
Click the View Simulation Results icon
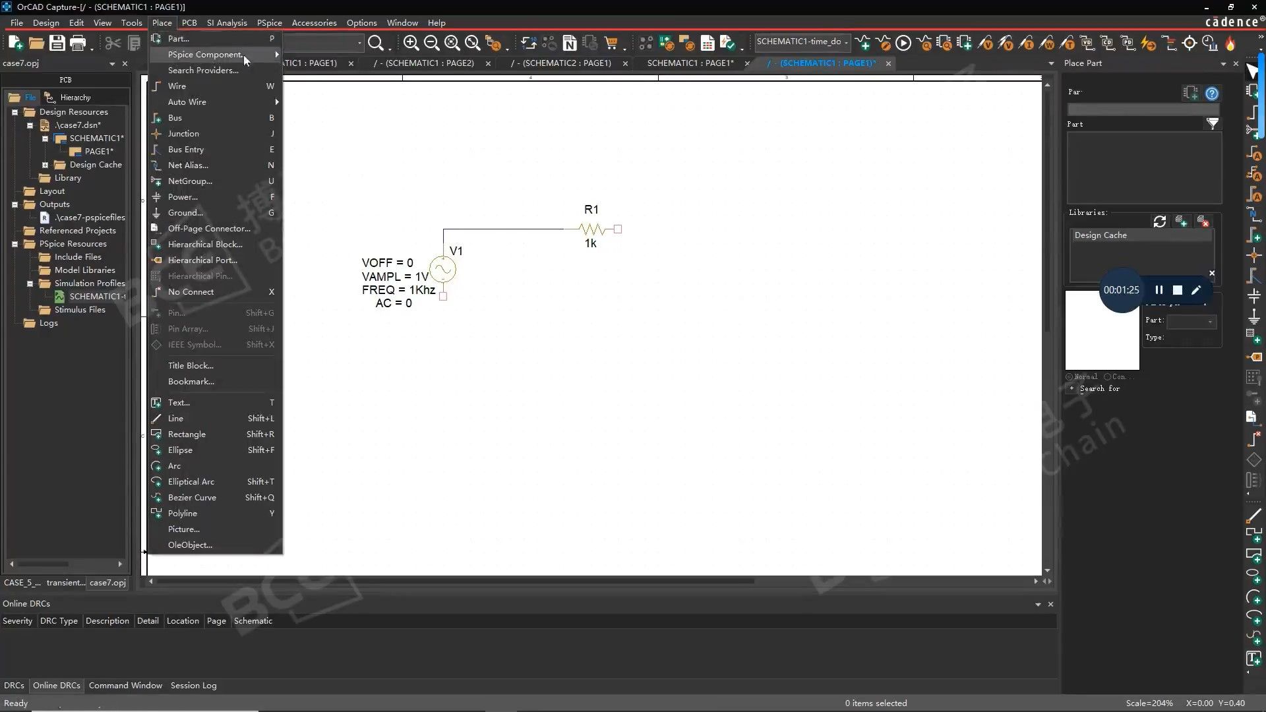tap(924, 44)
